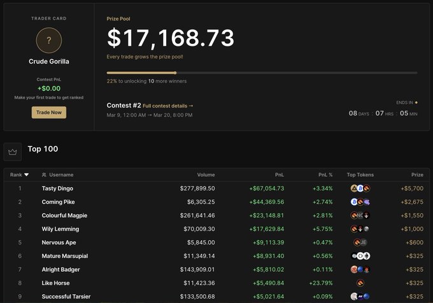This screenshot has width=433, height=303.
Task: Click the +$1,000 prize cell
Action: coord(412,229)
